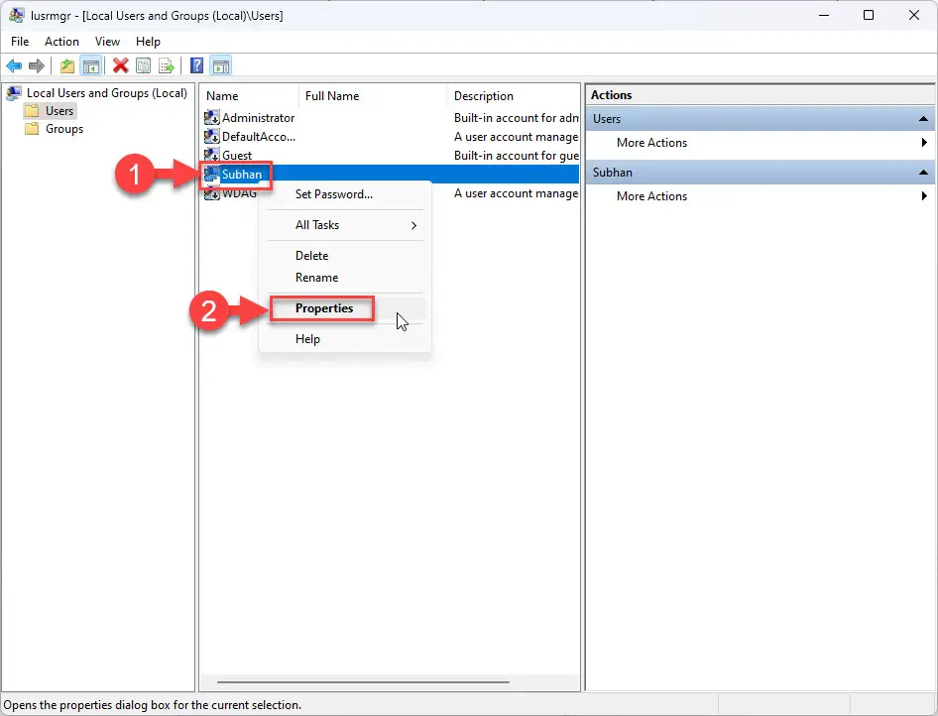This screenshot has height=716, width=938.
Task: Click the DefaultAccount user icon
Action: pyautogui.click(x=212, y=137)
